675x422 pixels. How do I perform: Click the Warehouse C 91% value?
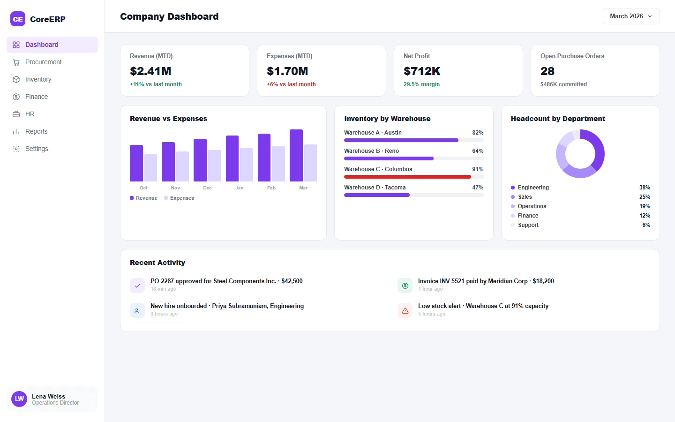[x=478, y=169]
